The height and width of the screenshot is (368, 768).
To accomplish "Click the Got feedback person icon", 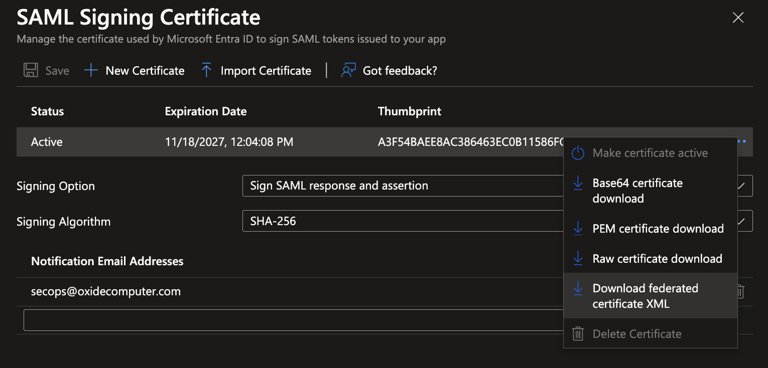I will tap(348, 71).
